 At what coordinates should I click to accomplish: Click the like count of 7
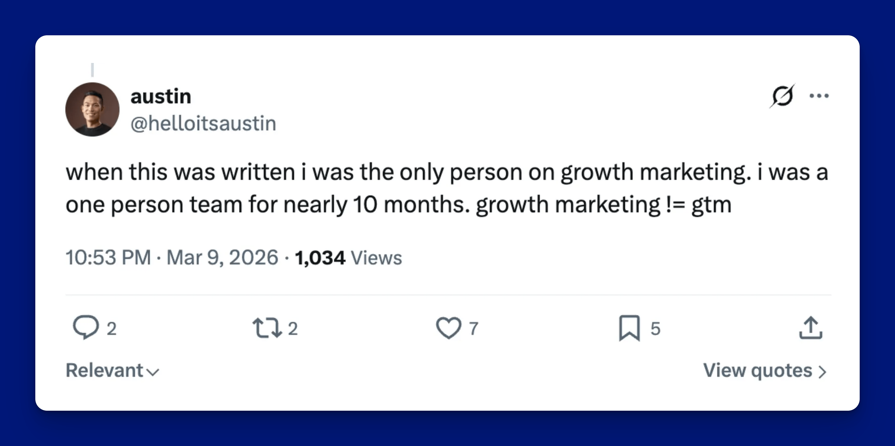click(474, 328)
